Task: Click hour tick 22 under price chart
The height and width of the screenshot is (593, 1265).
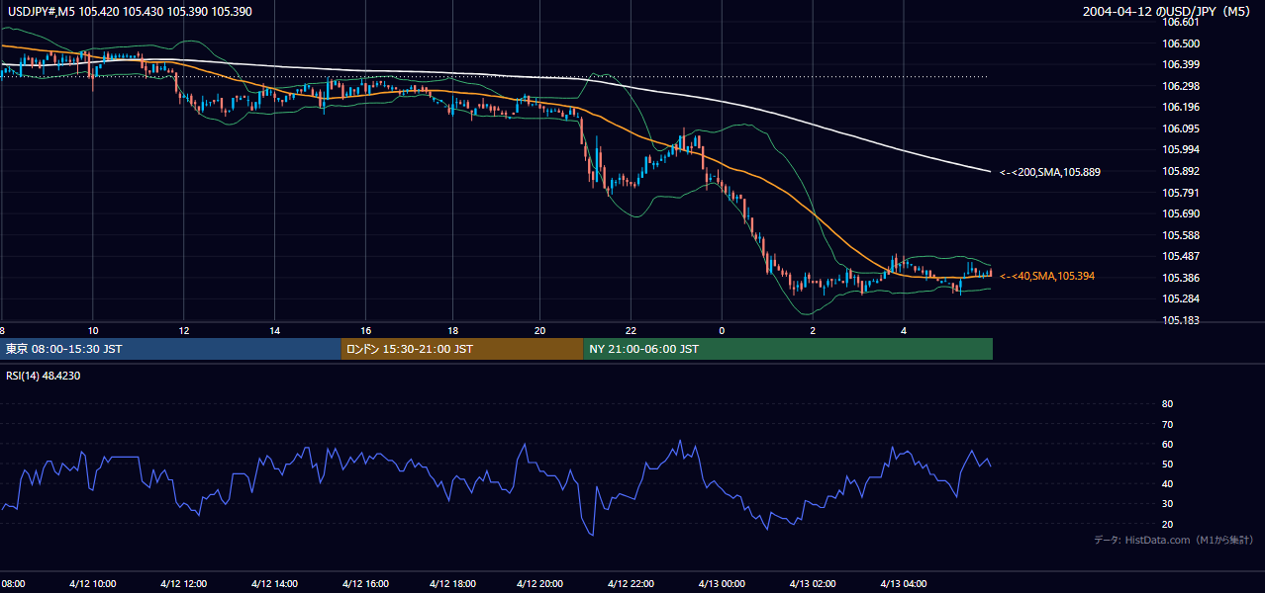Action: click(631, 330)
